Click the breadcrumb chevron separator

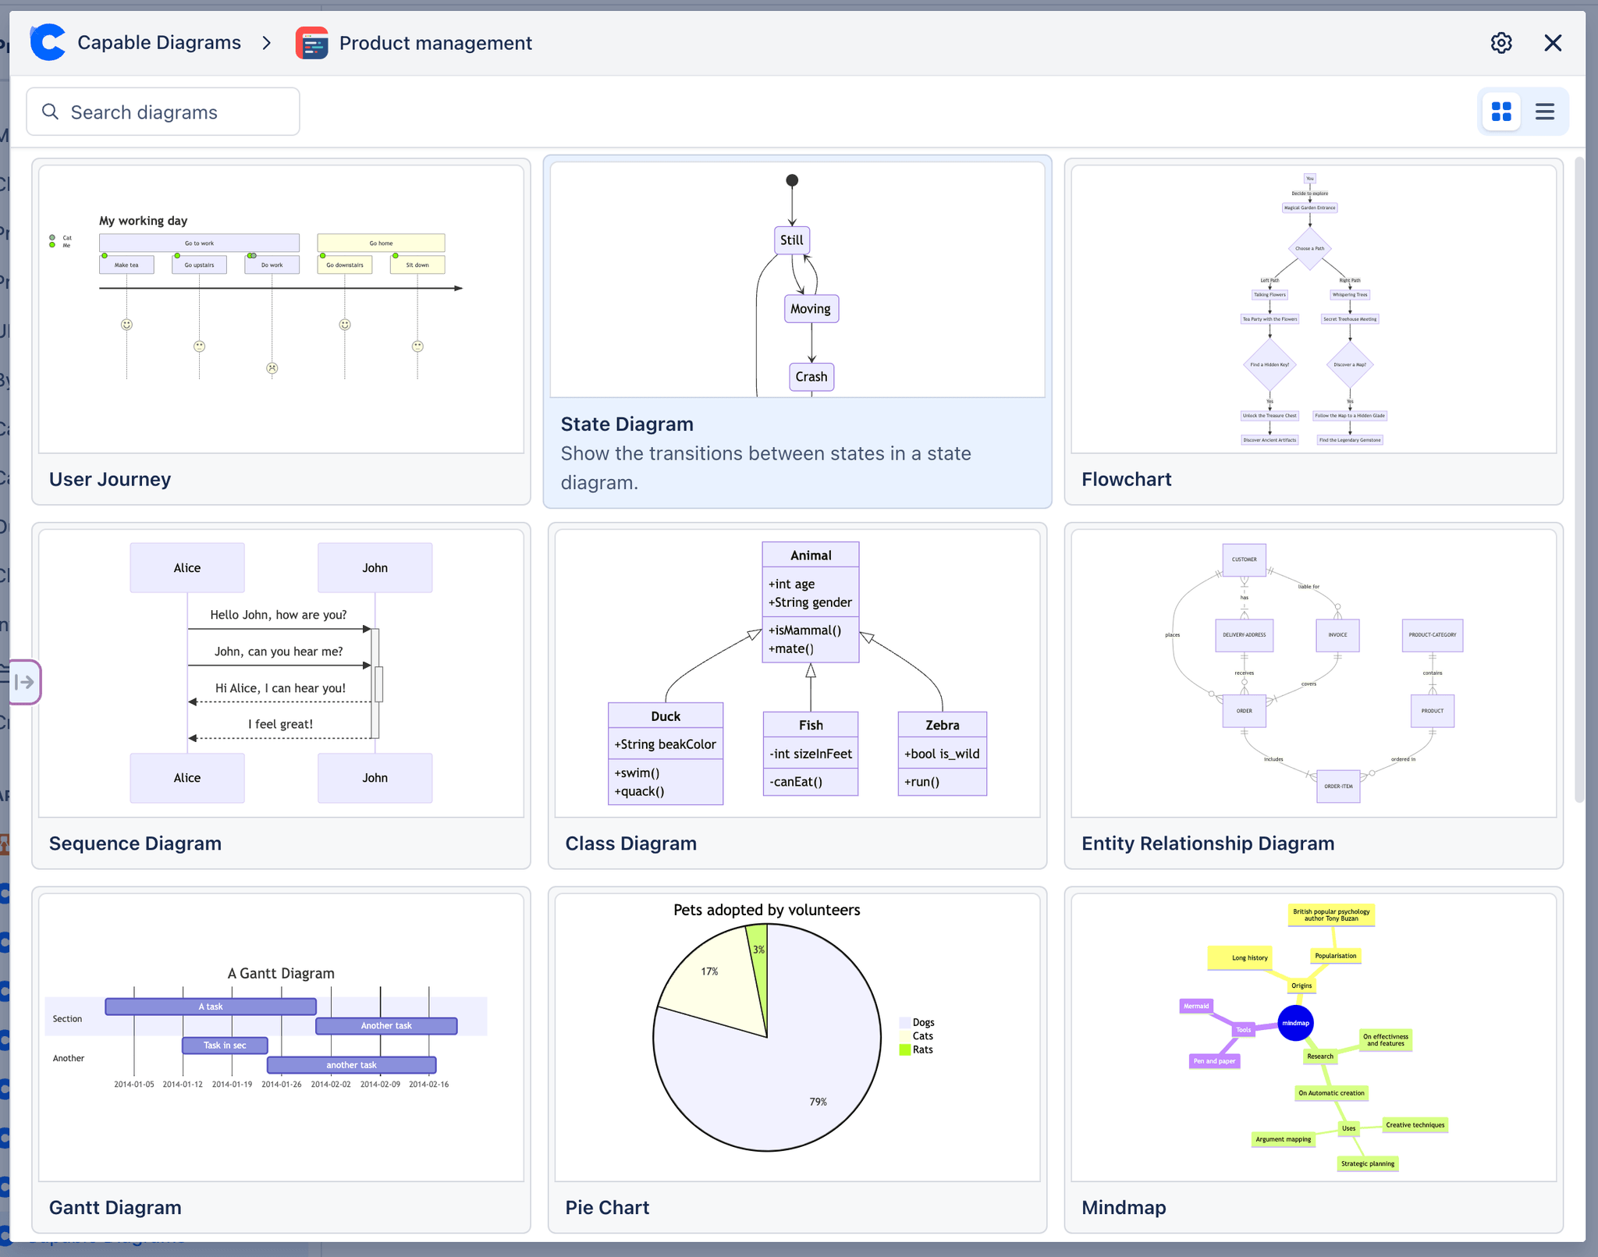[x=267, y=43]
